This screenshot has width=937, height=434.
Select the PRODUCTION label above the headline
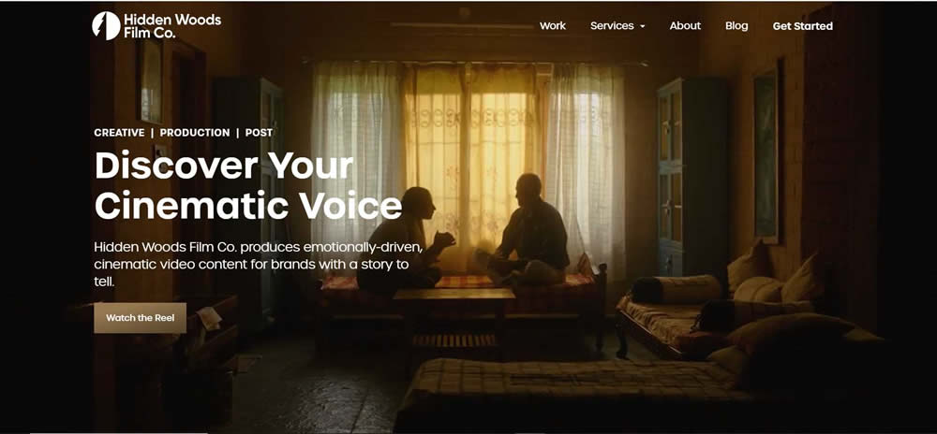coord(195,132)
